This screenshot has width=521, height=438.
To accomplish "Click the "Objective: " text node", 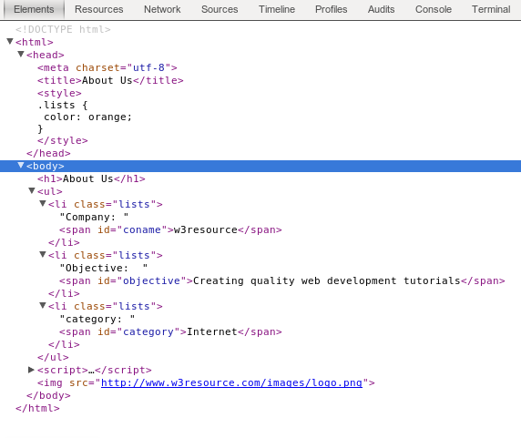I will (104, 268).
